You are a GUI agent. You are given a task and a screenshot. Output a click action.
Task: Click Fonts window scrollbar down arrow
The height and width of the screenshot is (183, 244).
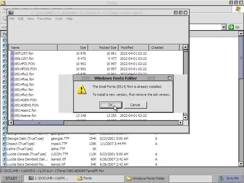pos(241,164)
